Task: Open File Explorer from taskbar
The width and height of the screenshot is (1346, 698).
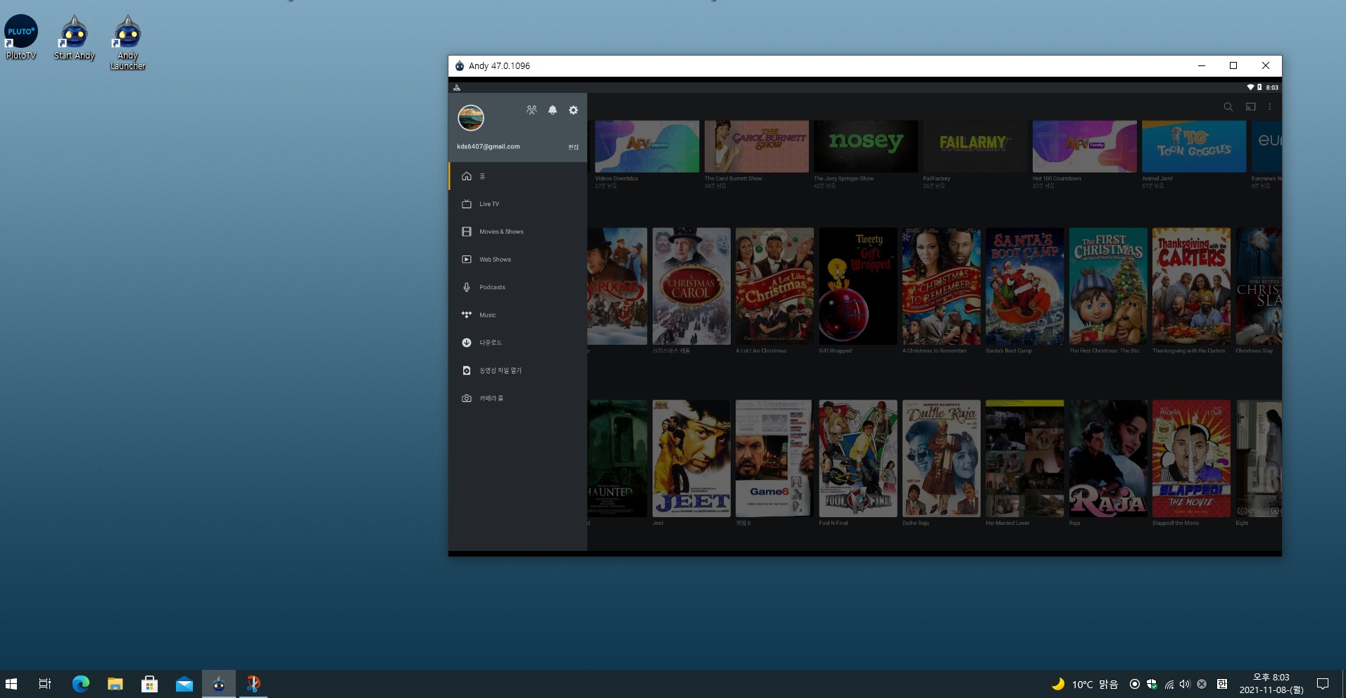Action: (115, 684)
